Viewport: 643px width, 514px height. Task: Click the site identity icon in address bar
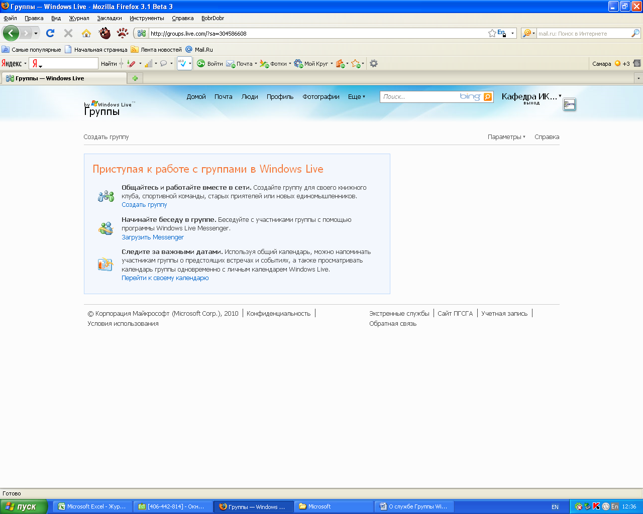point(142,34)
